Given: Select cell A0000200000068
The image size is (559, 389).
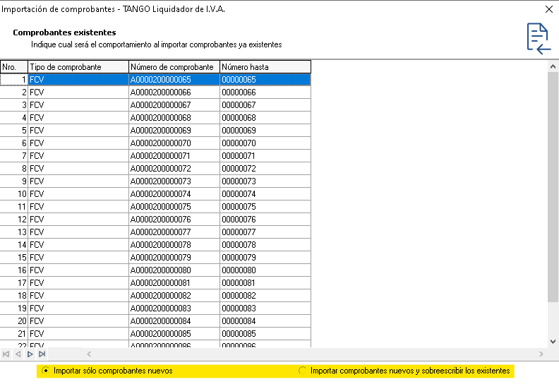Looking at the screenshot, I should pyautogui.click(x=174, y=118).
